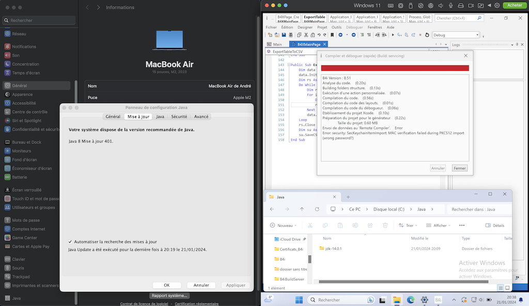This screenshot has height=306, width=529.
Task: Switch to Sécurité tab in Java panel
Action: (x=179, y=117)
